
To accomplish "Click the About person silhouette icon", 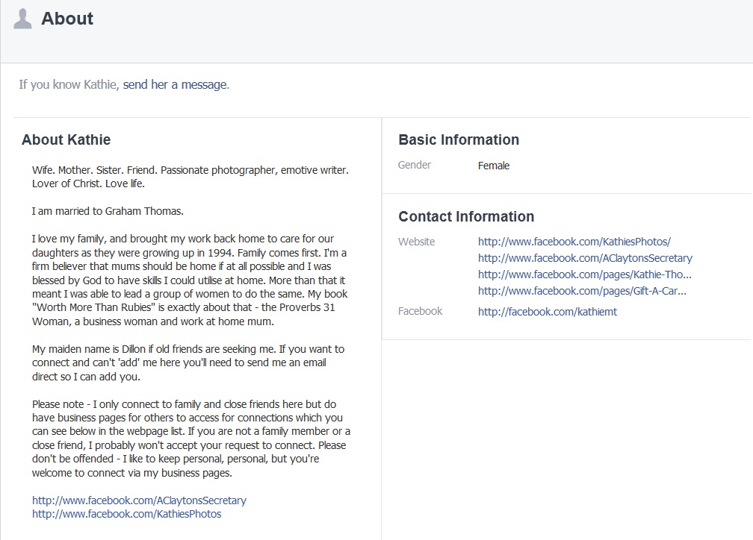I will pos(22,19).
